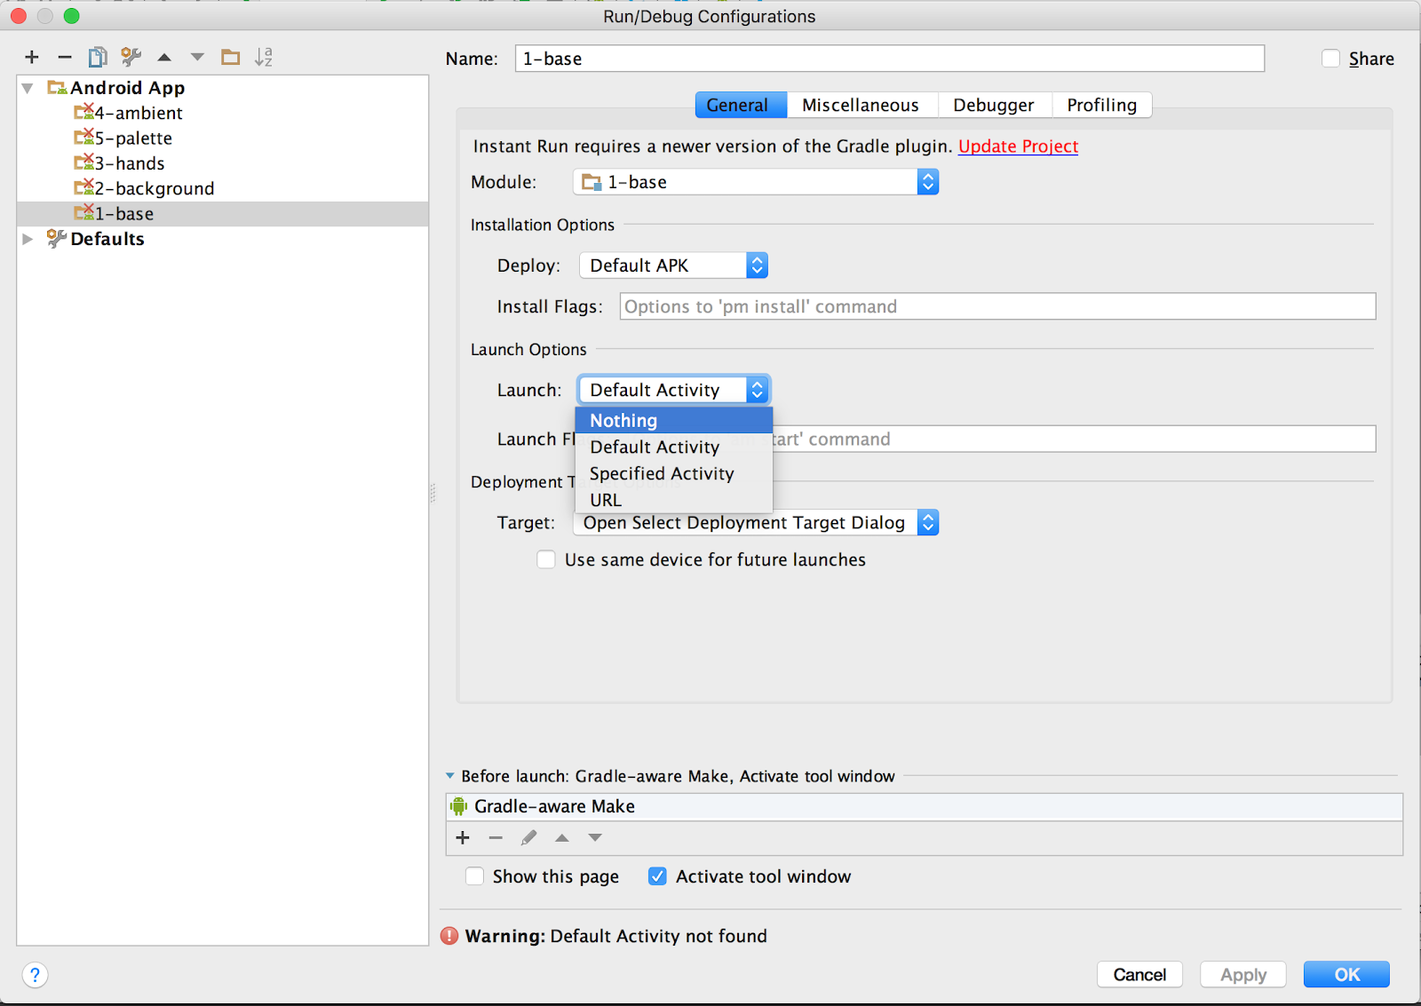Select the 1-base configuration
The width and height of the screenshot is (1421, 1006).
pyautogui.click(x=222, y=214)
